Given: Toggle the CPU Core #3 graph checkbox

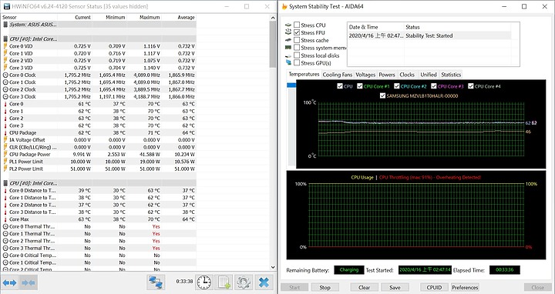Looking at the screenshot, I should 433,86.
